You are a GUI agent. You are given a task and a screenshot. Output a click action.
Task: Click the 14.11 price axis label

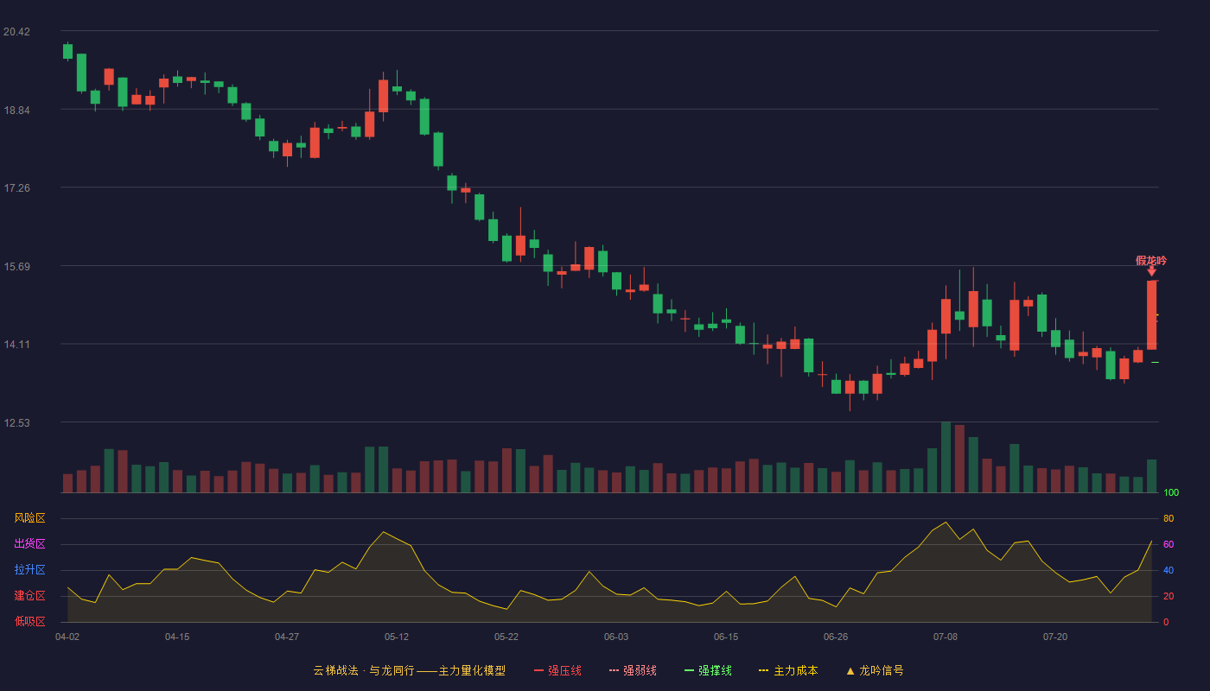coord(16,345)
